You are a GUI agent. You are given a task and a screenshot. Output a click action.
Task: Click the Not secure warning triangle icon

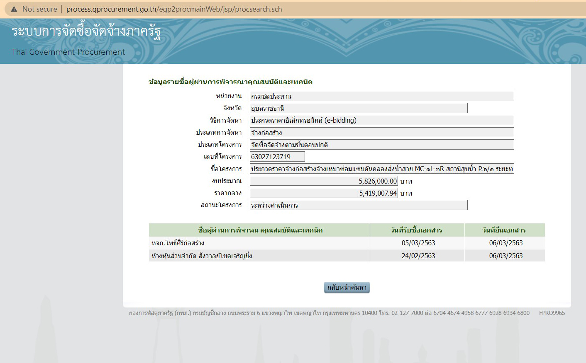tap(15, 8)
